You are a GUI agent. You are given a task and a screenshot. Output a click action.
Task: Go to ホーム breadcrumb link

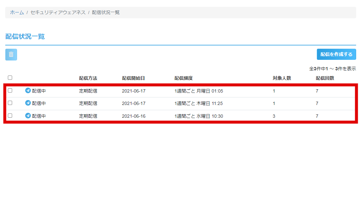17,12
